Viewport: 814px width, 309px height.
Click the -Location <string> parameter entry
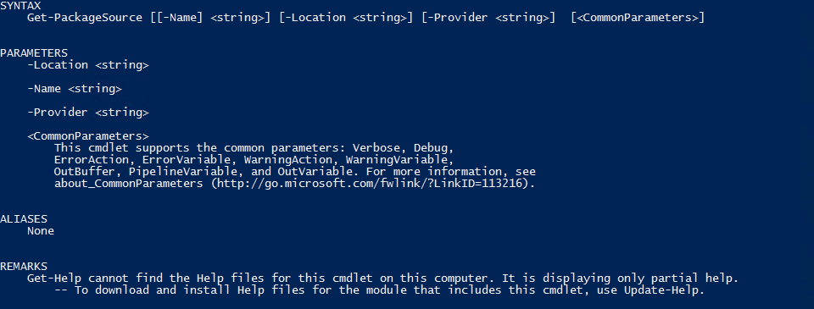click(x=88, y=65)
